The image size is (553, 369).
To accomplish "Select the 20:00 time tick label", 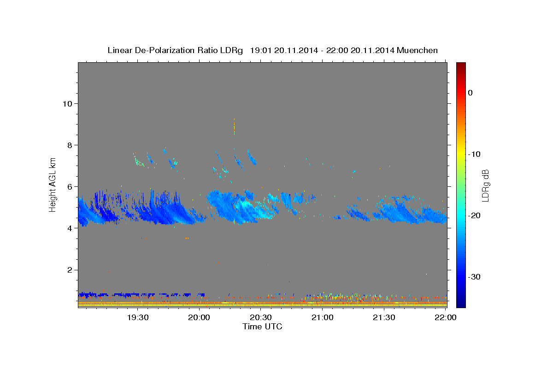I will click(x=200, y=318).
